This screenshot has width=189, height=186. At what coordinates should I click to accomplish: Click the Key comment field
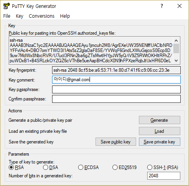click(116, 80)
